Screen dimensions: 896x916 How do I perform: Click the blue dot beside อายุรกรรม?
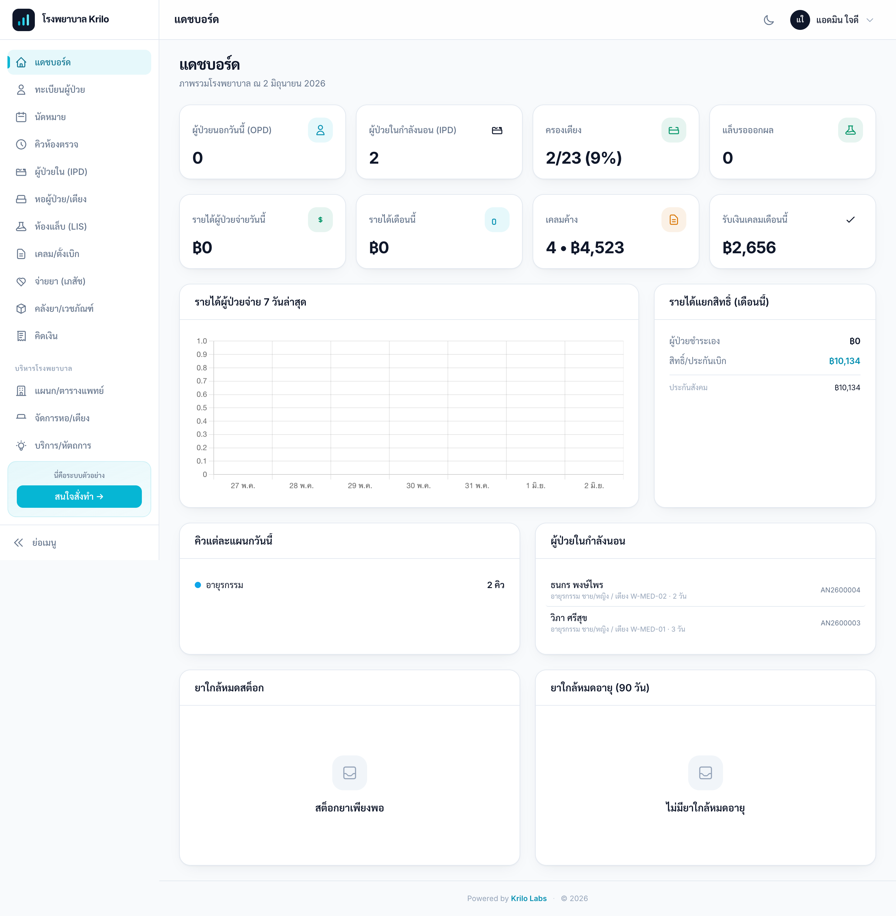tap(198, 585)
